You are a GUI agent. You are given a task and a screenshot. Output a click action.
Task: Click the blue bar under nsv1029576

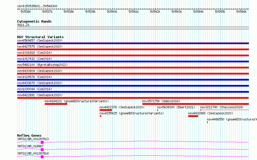click(133, 80)
